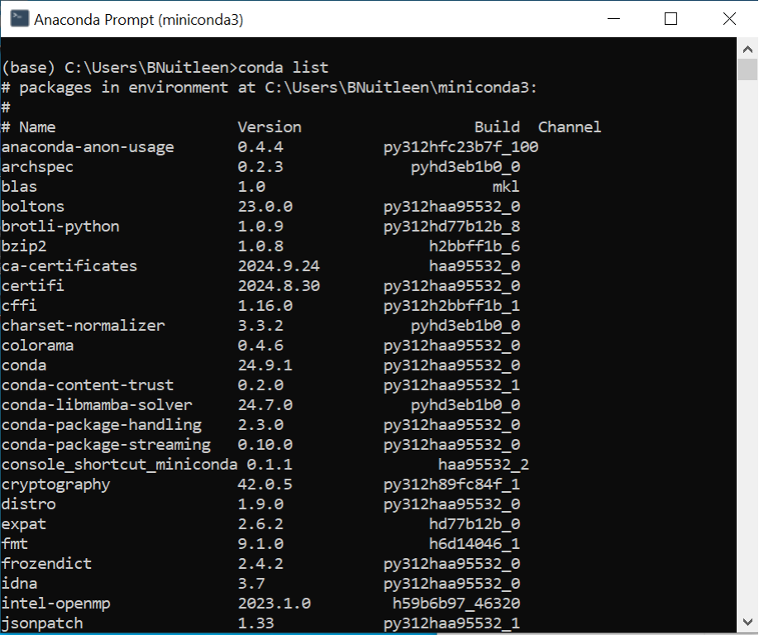
Task: Minimize the Anaconda Prompt window
Action: tap(613, 19)
